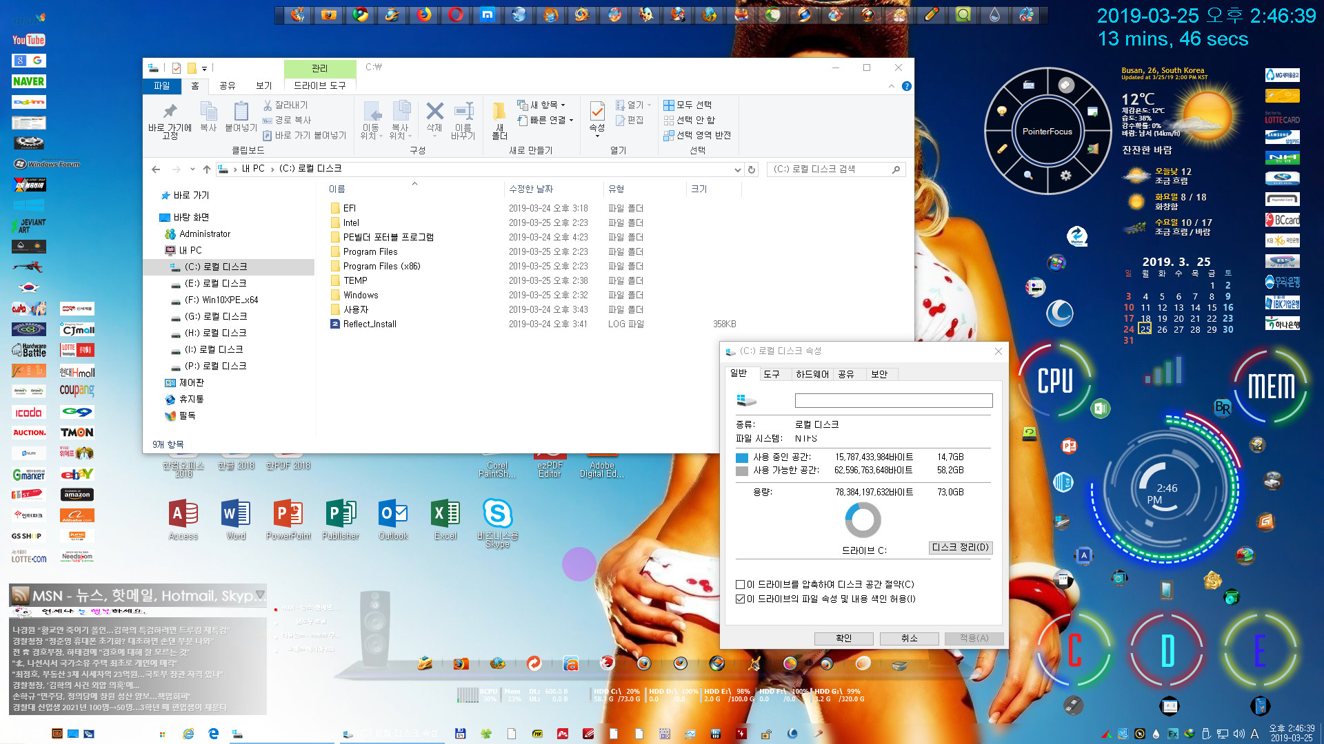Pin to Quick Access (바로 가기에 고정) in ribbon

[x=170, y=121]
